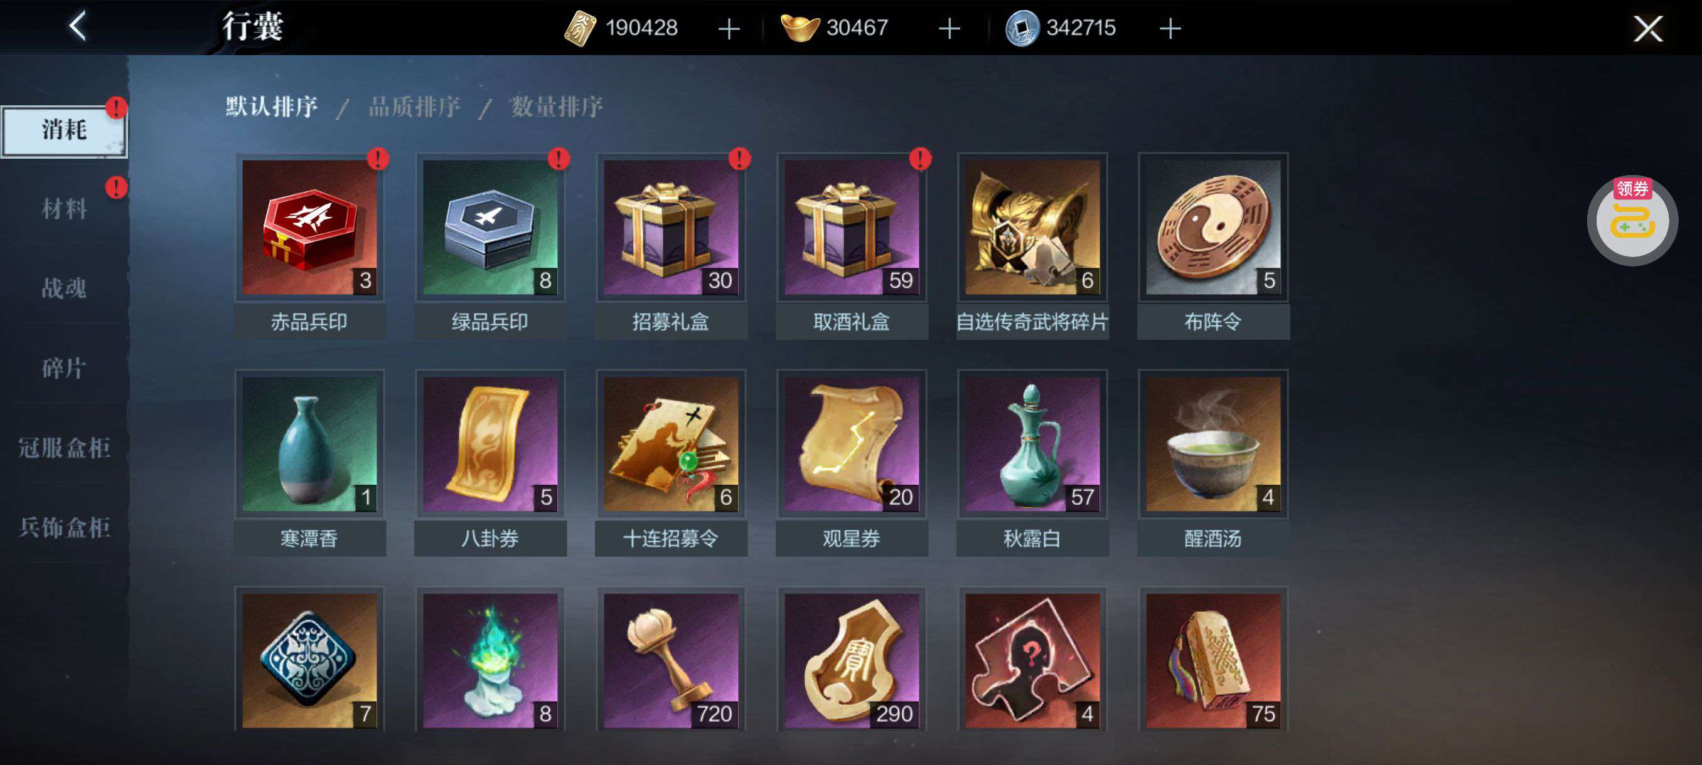Switch to the 材料 materials tab
This screenshot has width=1702, height=765.
(64, 209)
